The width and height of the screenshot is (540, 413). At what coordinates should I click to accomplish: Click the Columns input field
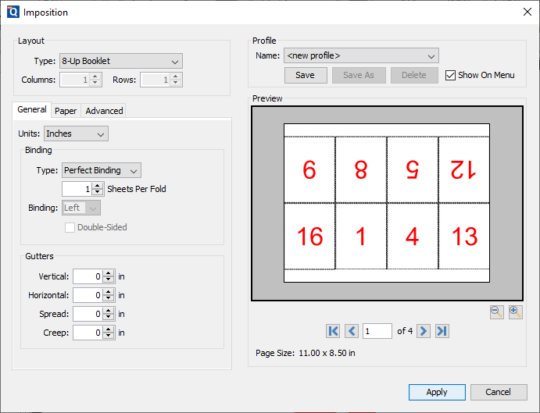75,80
